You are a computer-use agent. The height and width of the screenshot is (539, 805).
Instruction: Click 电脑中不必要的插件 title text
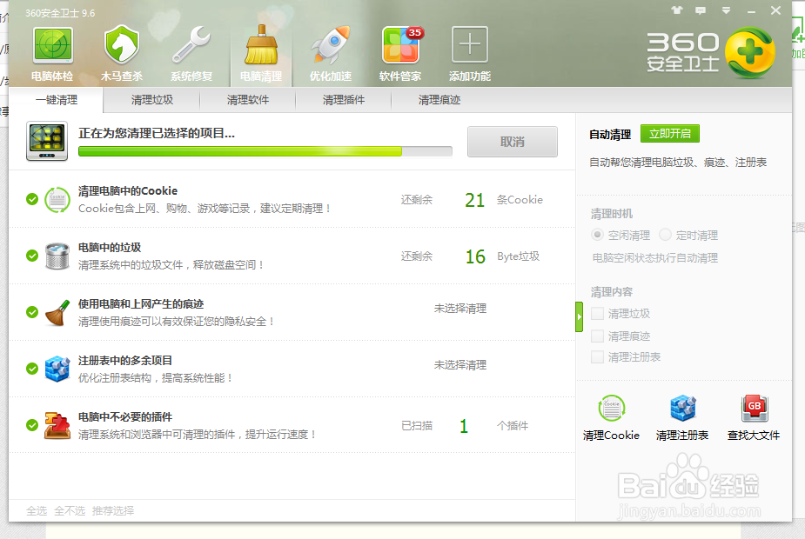pos(125,416)
